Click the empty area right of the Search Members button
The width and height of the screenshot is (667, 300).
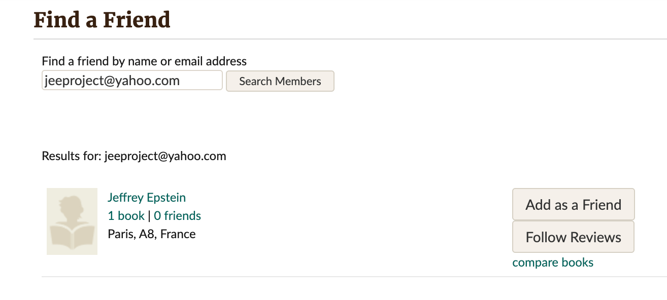pos(457,81)
